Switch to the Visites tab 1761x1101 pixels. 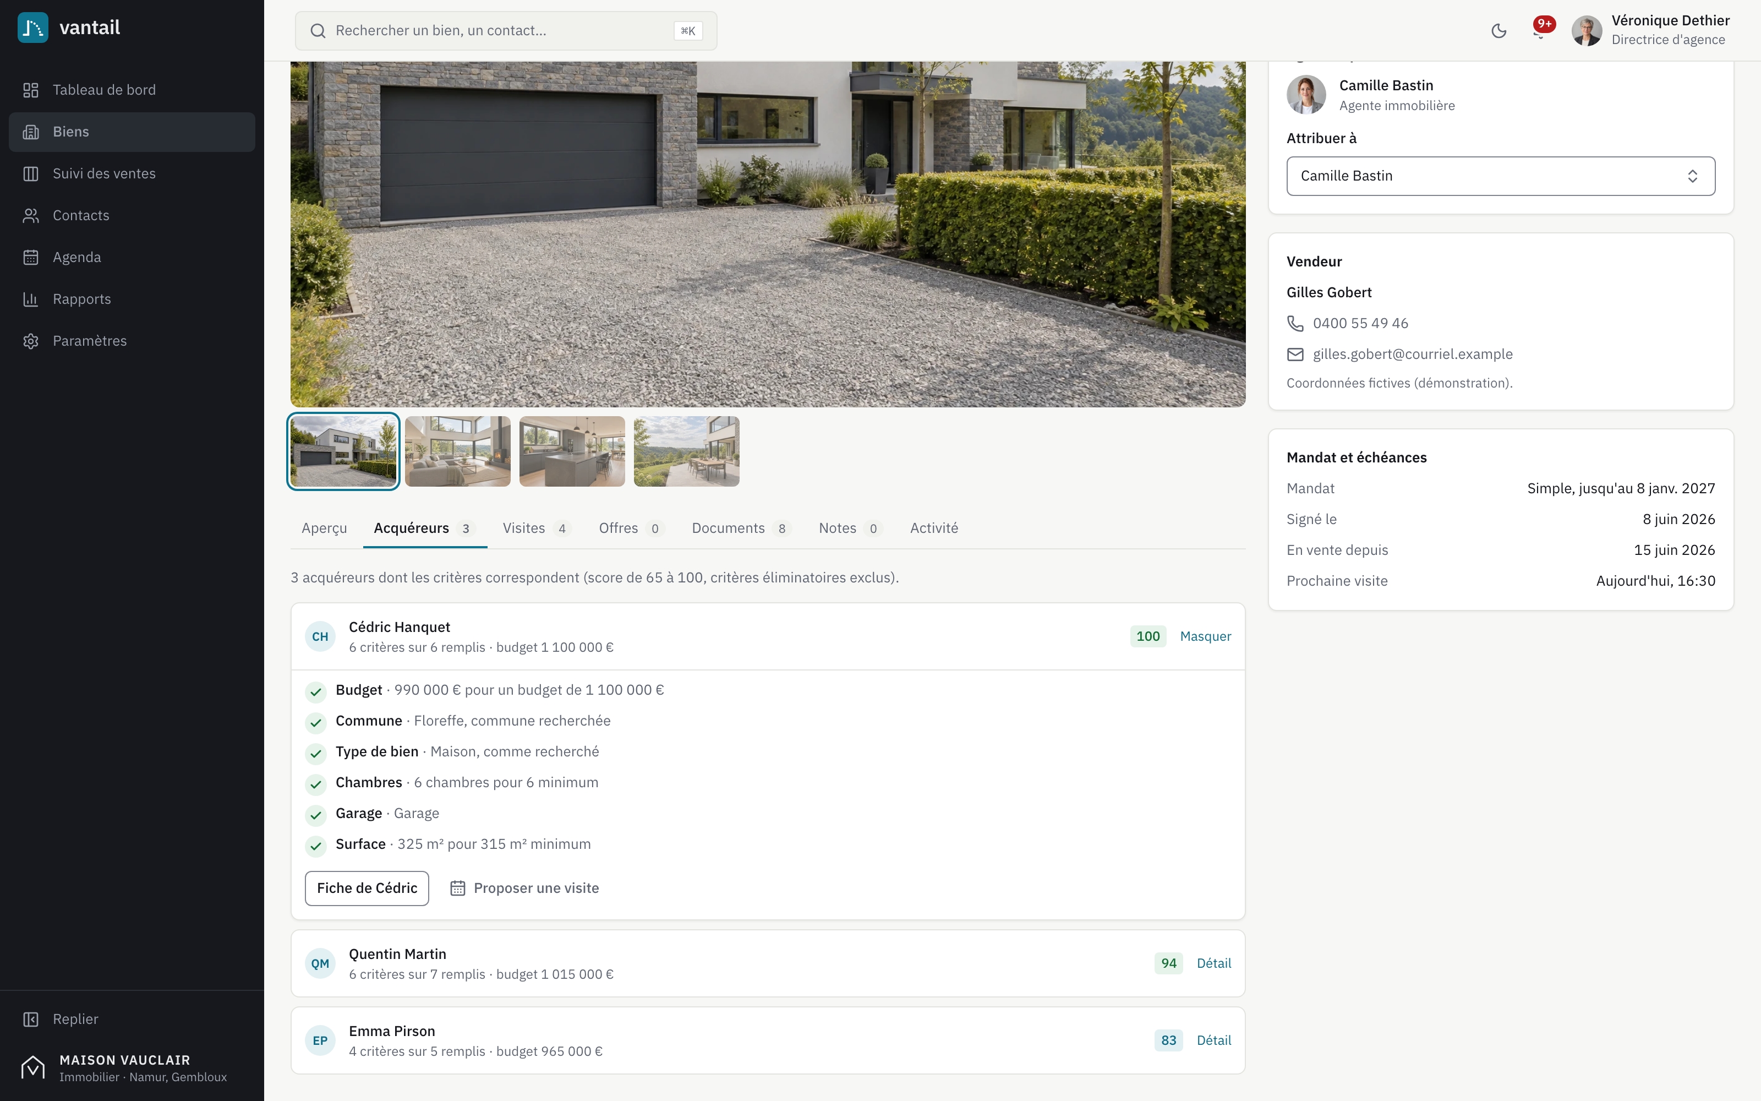pos(537,528)
